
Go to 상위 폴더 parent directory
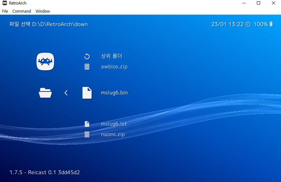(111, 56)
